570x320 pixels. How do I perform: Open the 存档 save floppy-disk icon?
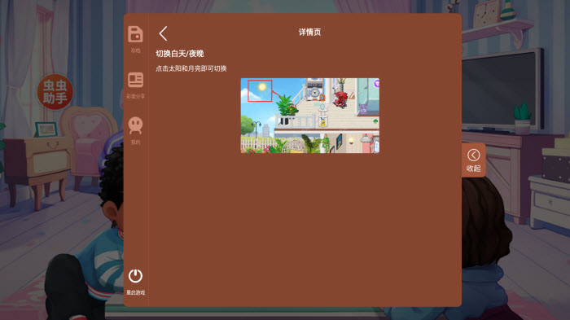[x=135, y=34]
